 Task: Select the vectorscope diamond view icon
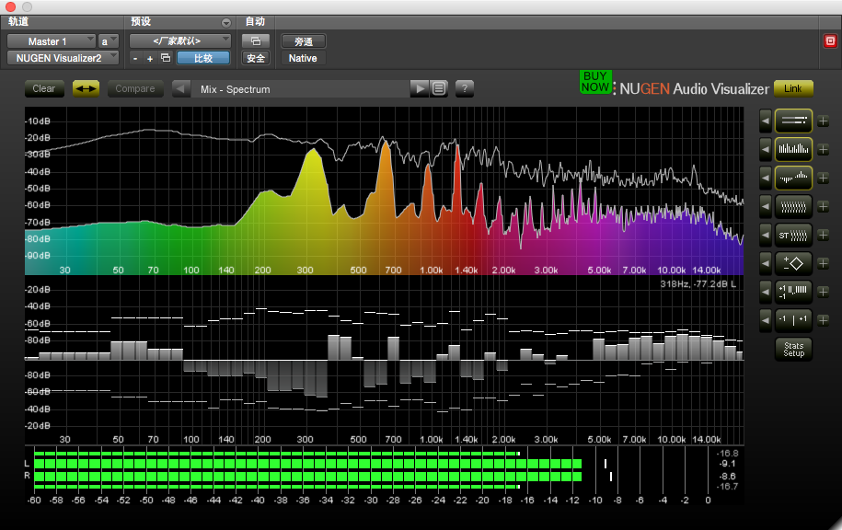pyautogui.click(x=793, y=263)
